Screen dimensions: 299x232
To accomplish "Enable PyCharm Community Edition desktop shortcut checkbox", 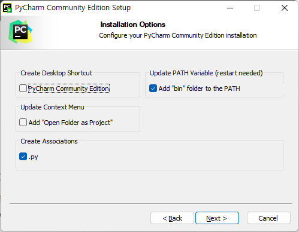I will pos(23,88).
